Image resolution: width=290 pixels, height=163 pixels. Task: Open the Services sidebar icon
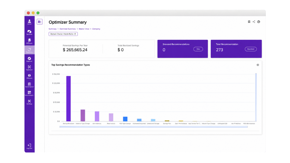pos(29,32)
